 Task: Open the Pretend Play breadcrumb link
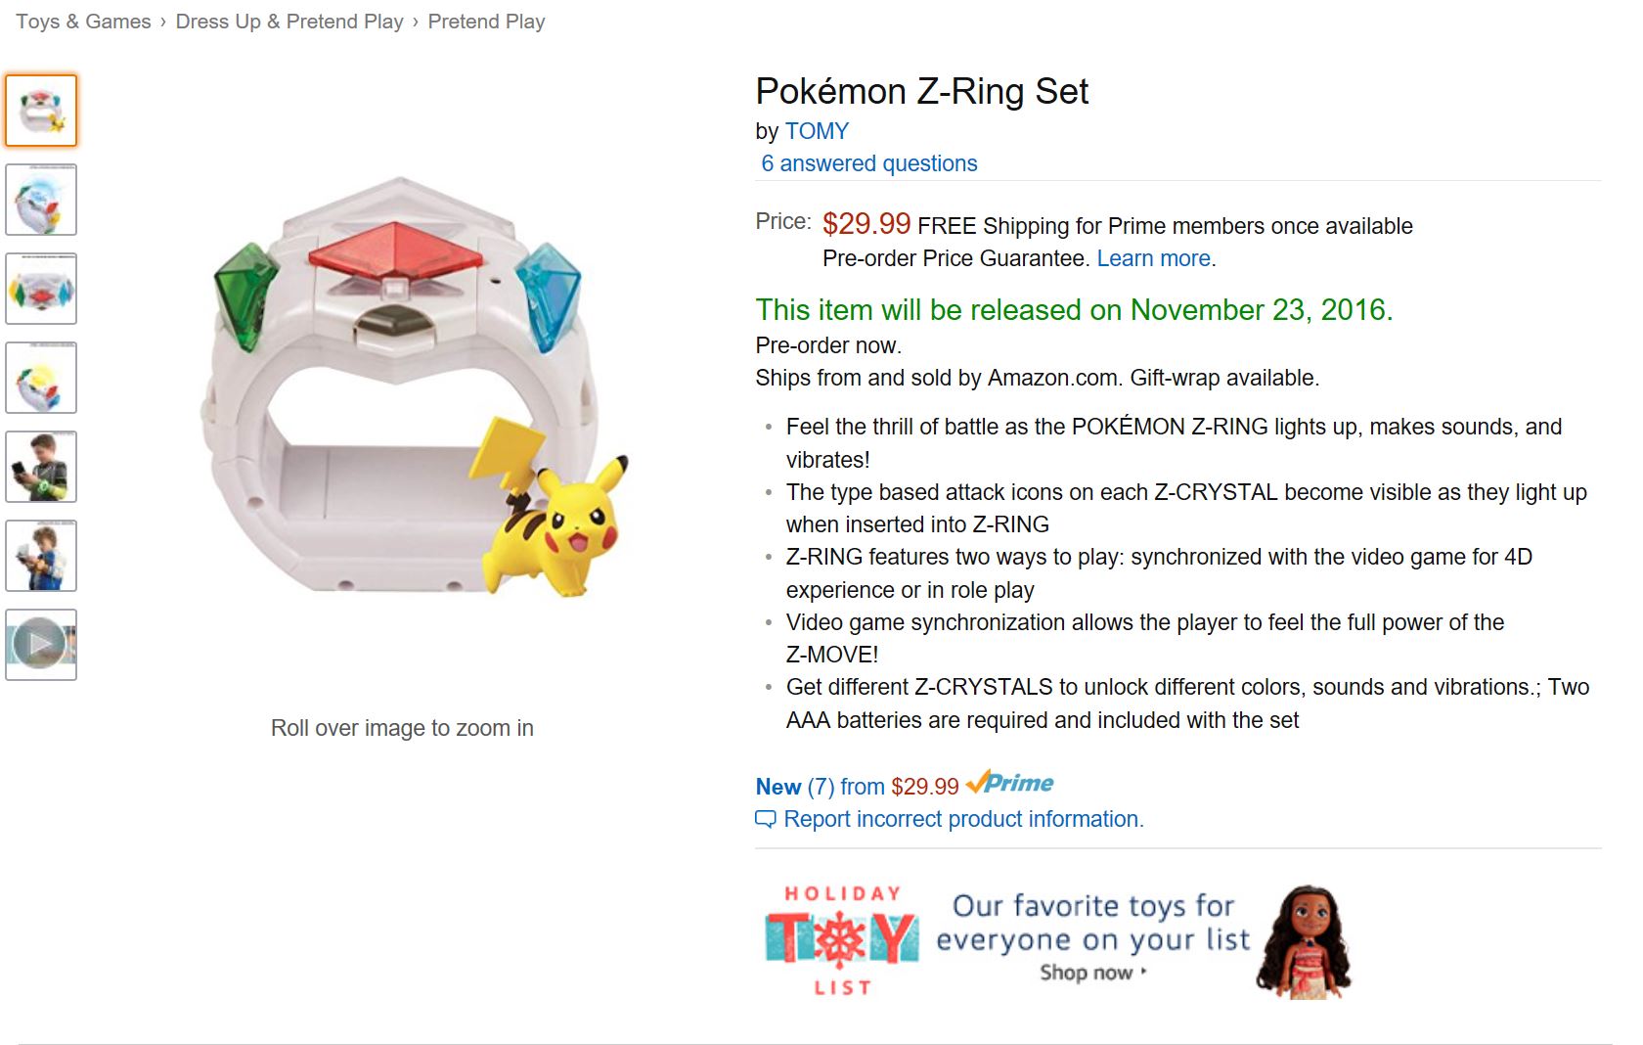click(x=486, y=22)
